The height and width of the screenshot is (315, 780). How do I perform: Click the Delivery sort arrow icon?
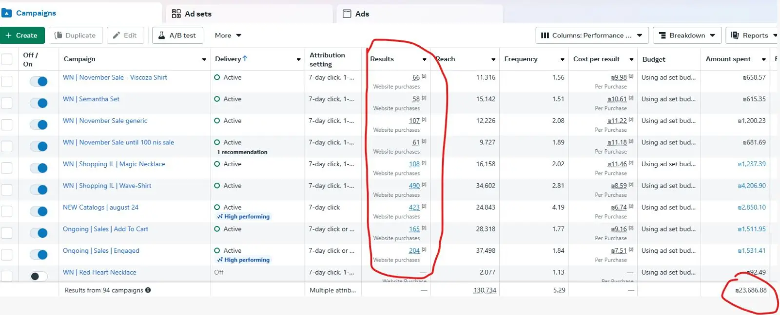tap(245, 59)
